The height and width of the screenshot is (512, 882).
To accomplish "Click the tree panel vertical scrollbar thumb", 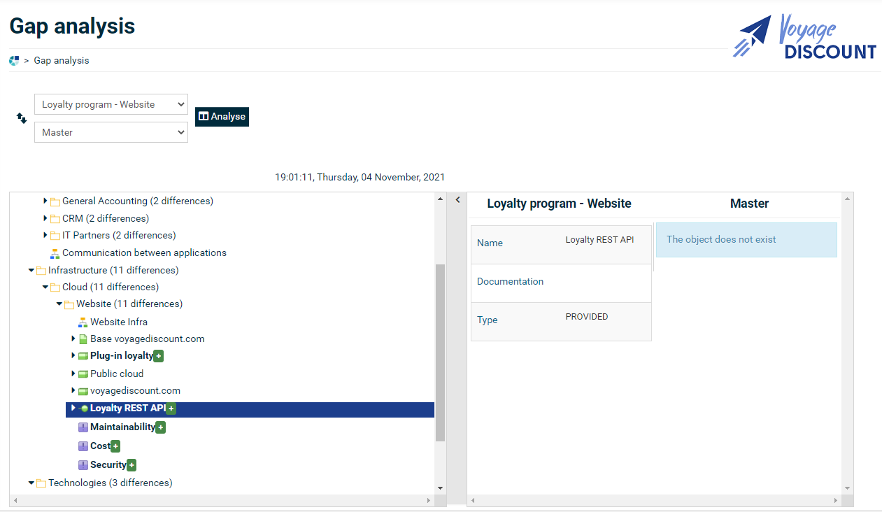I will 440,353.
